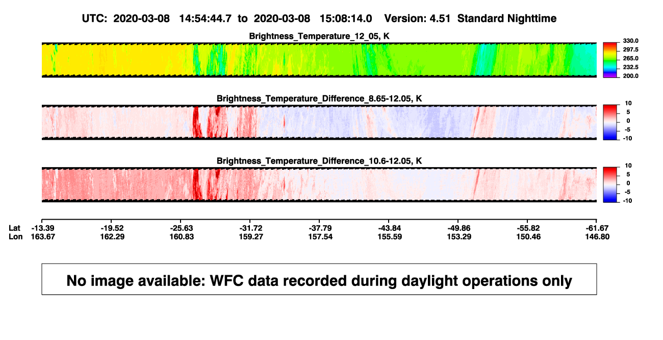
Task: Click the 8.65-12.05 difference color bar
Action: tap(610, 122)
